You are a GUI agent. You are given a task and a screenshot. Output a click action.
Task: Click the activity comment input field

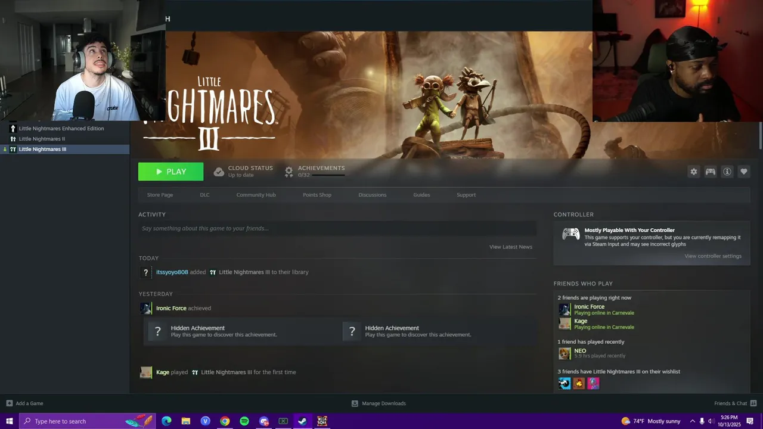(337, 228)
